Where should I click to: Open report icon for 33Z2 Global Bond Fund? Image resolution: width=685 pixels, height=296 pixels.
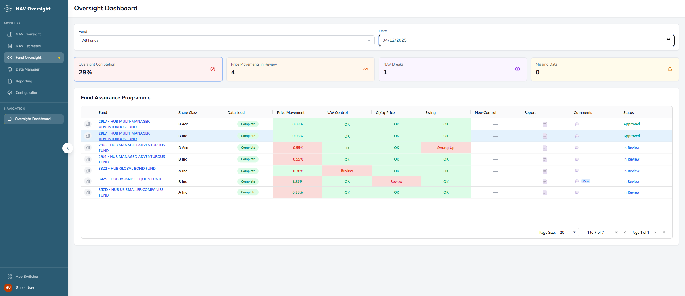point(545,171)
